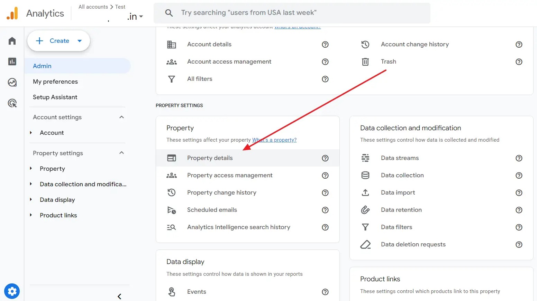Image resolution: width=537 pixels, height=301 pixels.
Task: Open the Home page from the sidebar
Action: pyautogui.click(x=12, y=41)
